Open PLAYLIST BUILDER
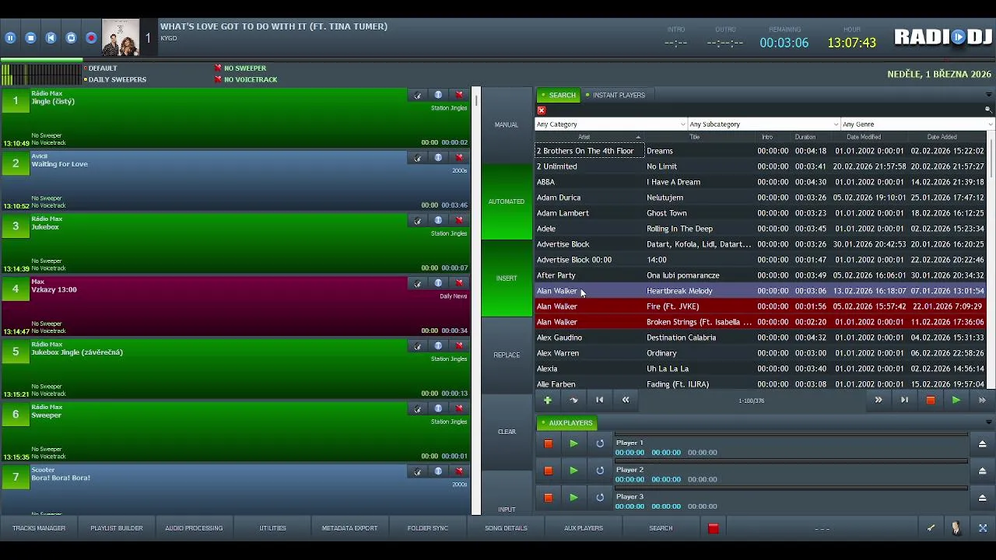The width and height of the screenshot is (996, 560). point(117,528)
